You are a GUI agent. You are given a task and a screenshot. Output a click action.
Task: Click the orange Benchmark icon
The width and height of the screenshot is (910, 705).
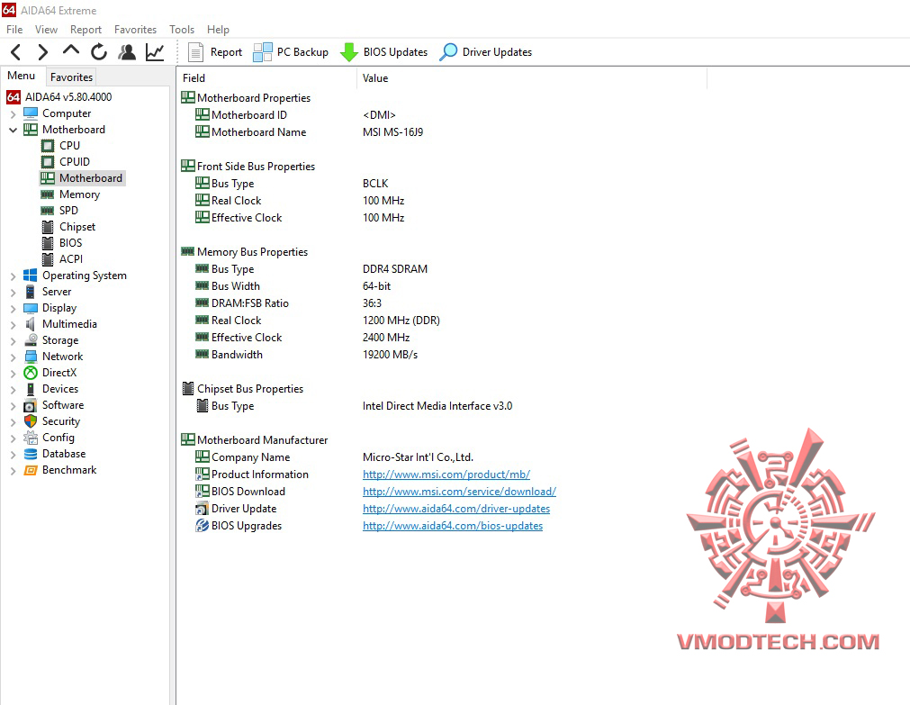pos(31,470)
